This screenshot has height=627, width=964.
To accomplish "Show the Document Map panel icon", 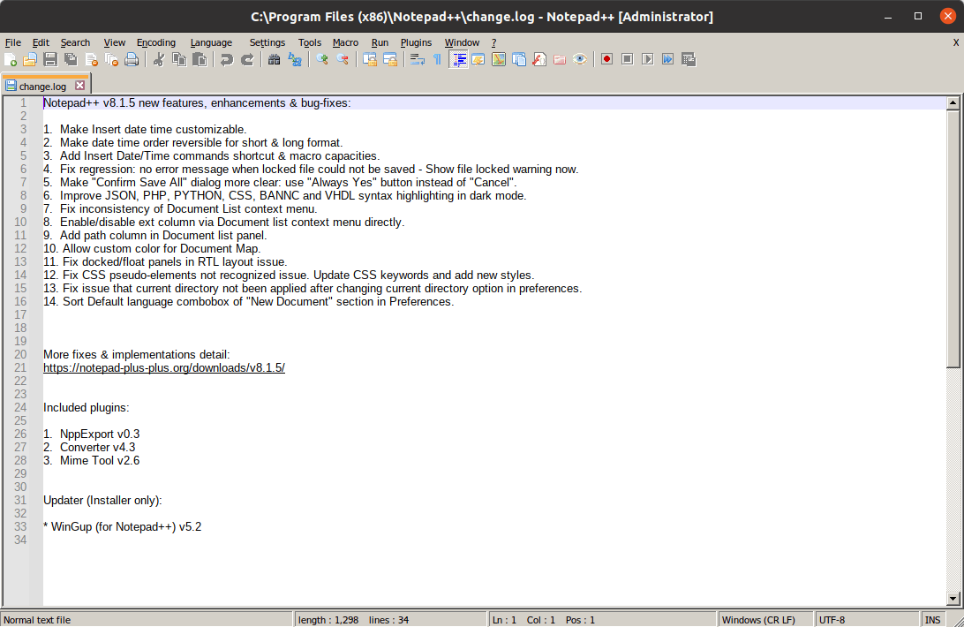I will [499, 60].
